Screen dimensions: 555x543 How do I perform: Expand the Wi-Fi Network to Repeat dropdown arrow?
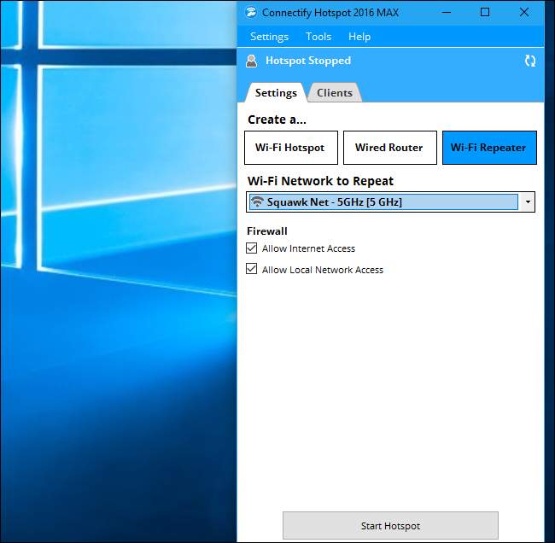tap(528, 202)
